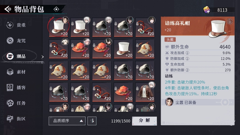The height and width of the screenshot is (135, 240).
Task: Click the info circle beside 攻击加成
Action: 187,53
